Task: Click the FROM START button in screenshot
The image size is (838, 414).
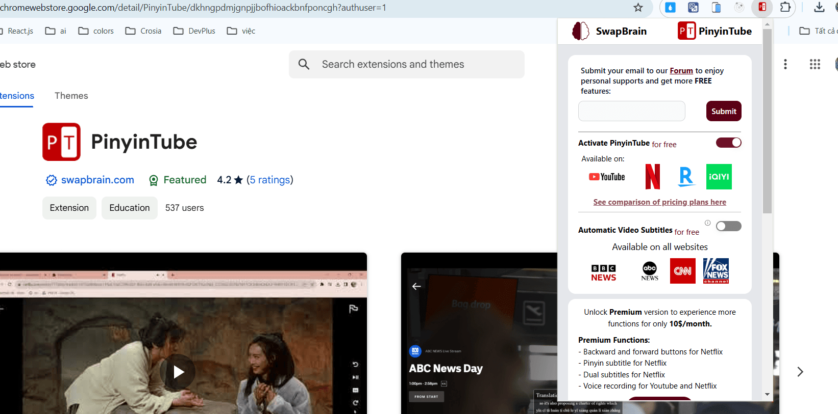Action: pyautogui.click(x=426, y=396)
